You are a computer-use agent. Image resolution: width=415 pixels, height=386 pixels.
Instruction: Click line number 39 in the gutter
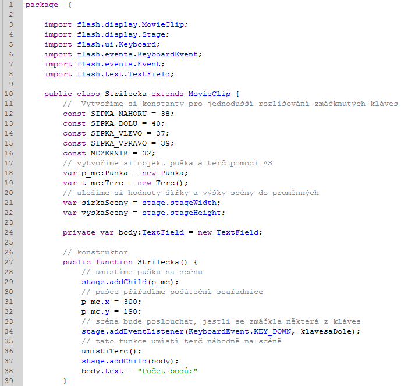pyautogui.click(x=9, y=381)
